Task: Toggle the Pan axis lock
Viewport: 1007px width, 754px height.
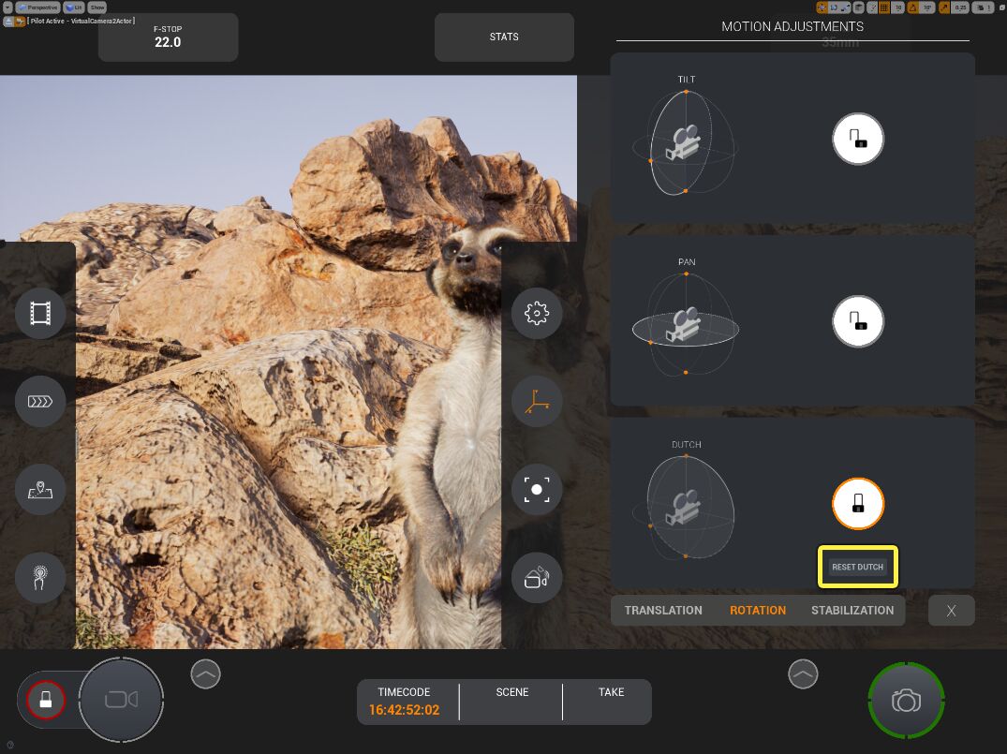Action: [858, 321]
